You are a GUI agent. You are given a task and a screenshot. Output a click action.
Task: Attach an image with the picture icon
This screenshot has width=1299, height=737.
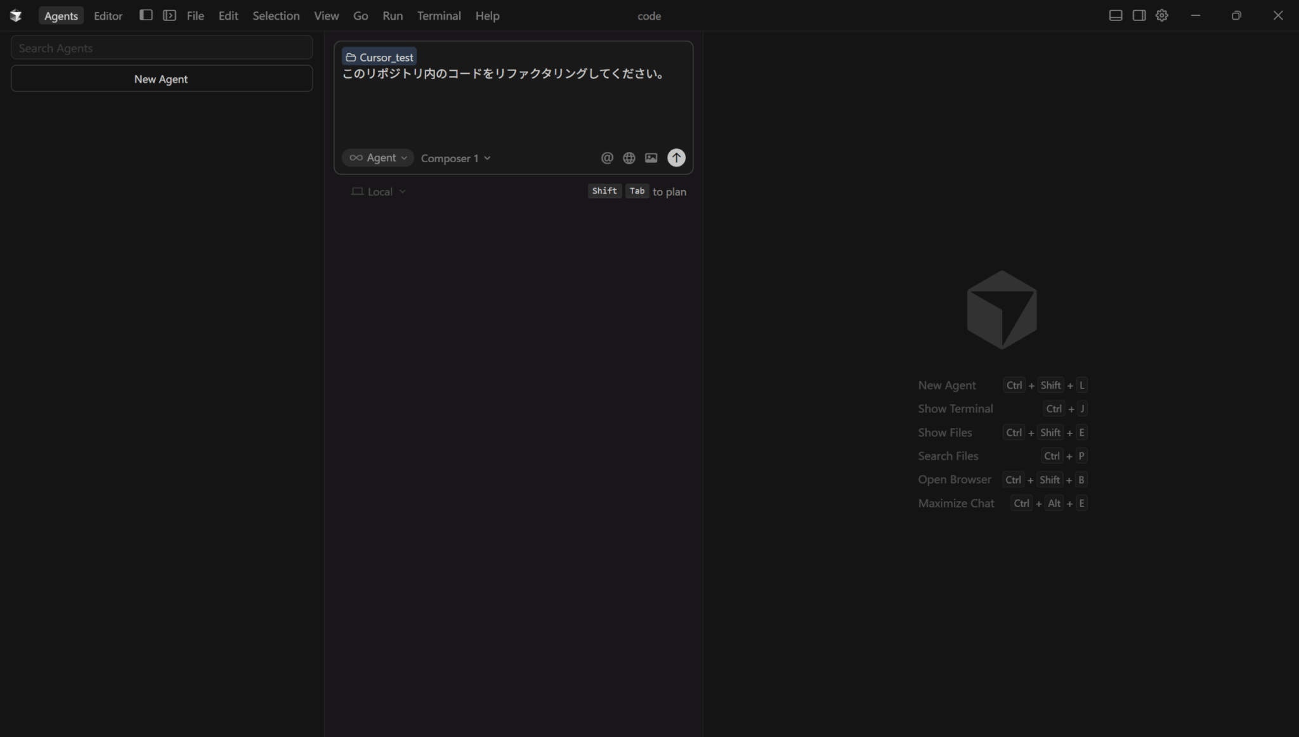651,158
